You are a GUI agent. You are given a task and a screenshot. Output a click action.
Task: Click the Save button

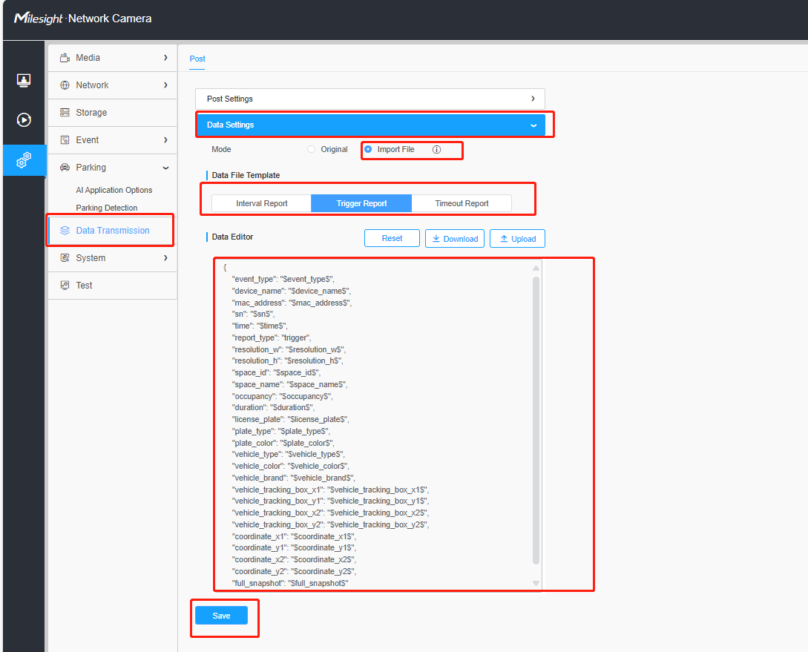click(222, 616)
